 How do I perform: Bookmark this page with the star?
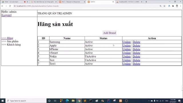164,6
